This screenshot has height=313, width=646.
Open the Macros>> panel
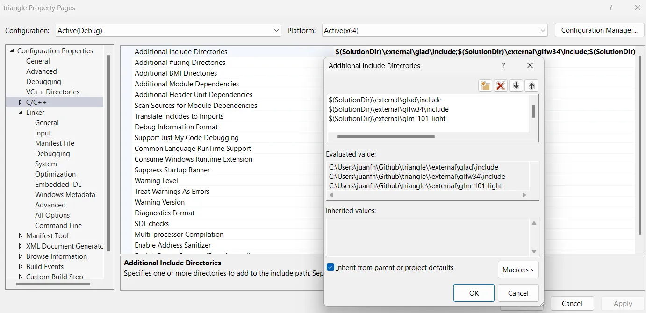(x=518, y=270)
